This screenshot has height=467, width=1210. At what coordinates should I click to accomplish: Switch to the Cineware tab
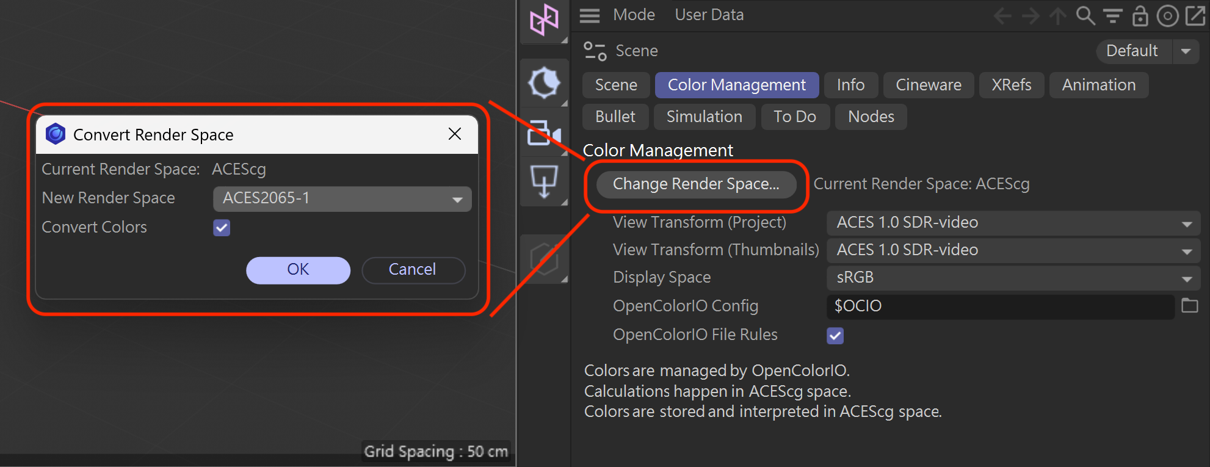tap(928, 85)
